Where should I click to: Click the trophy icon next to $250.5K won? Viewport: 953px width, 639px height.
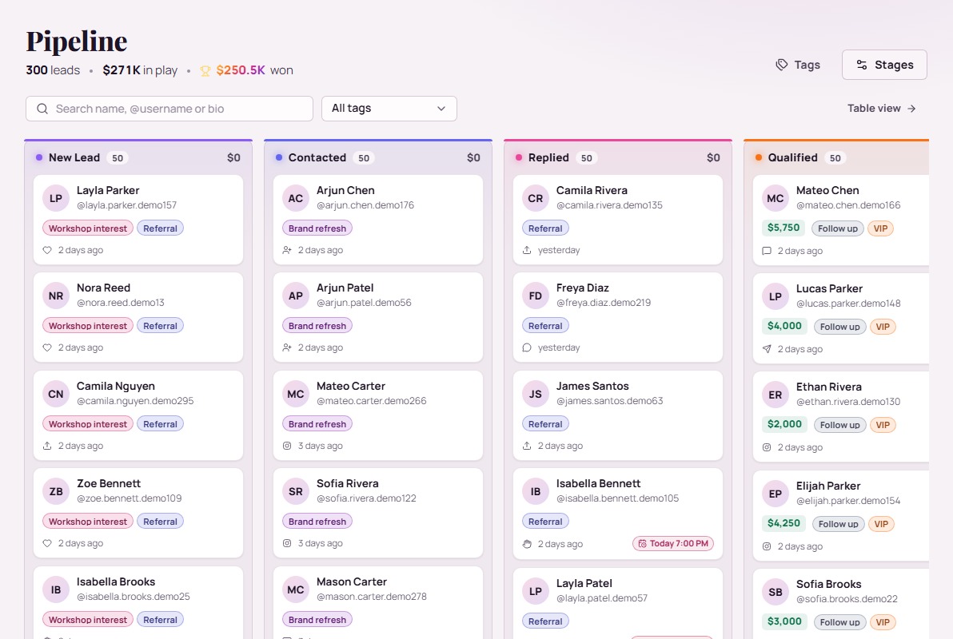coord(205,71)
